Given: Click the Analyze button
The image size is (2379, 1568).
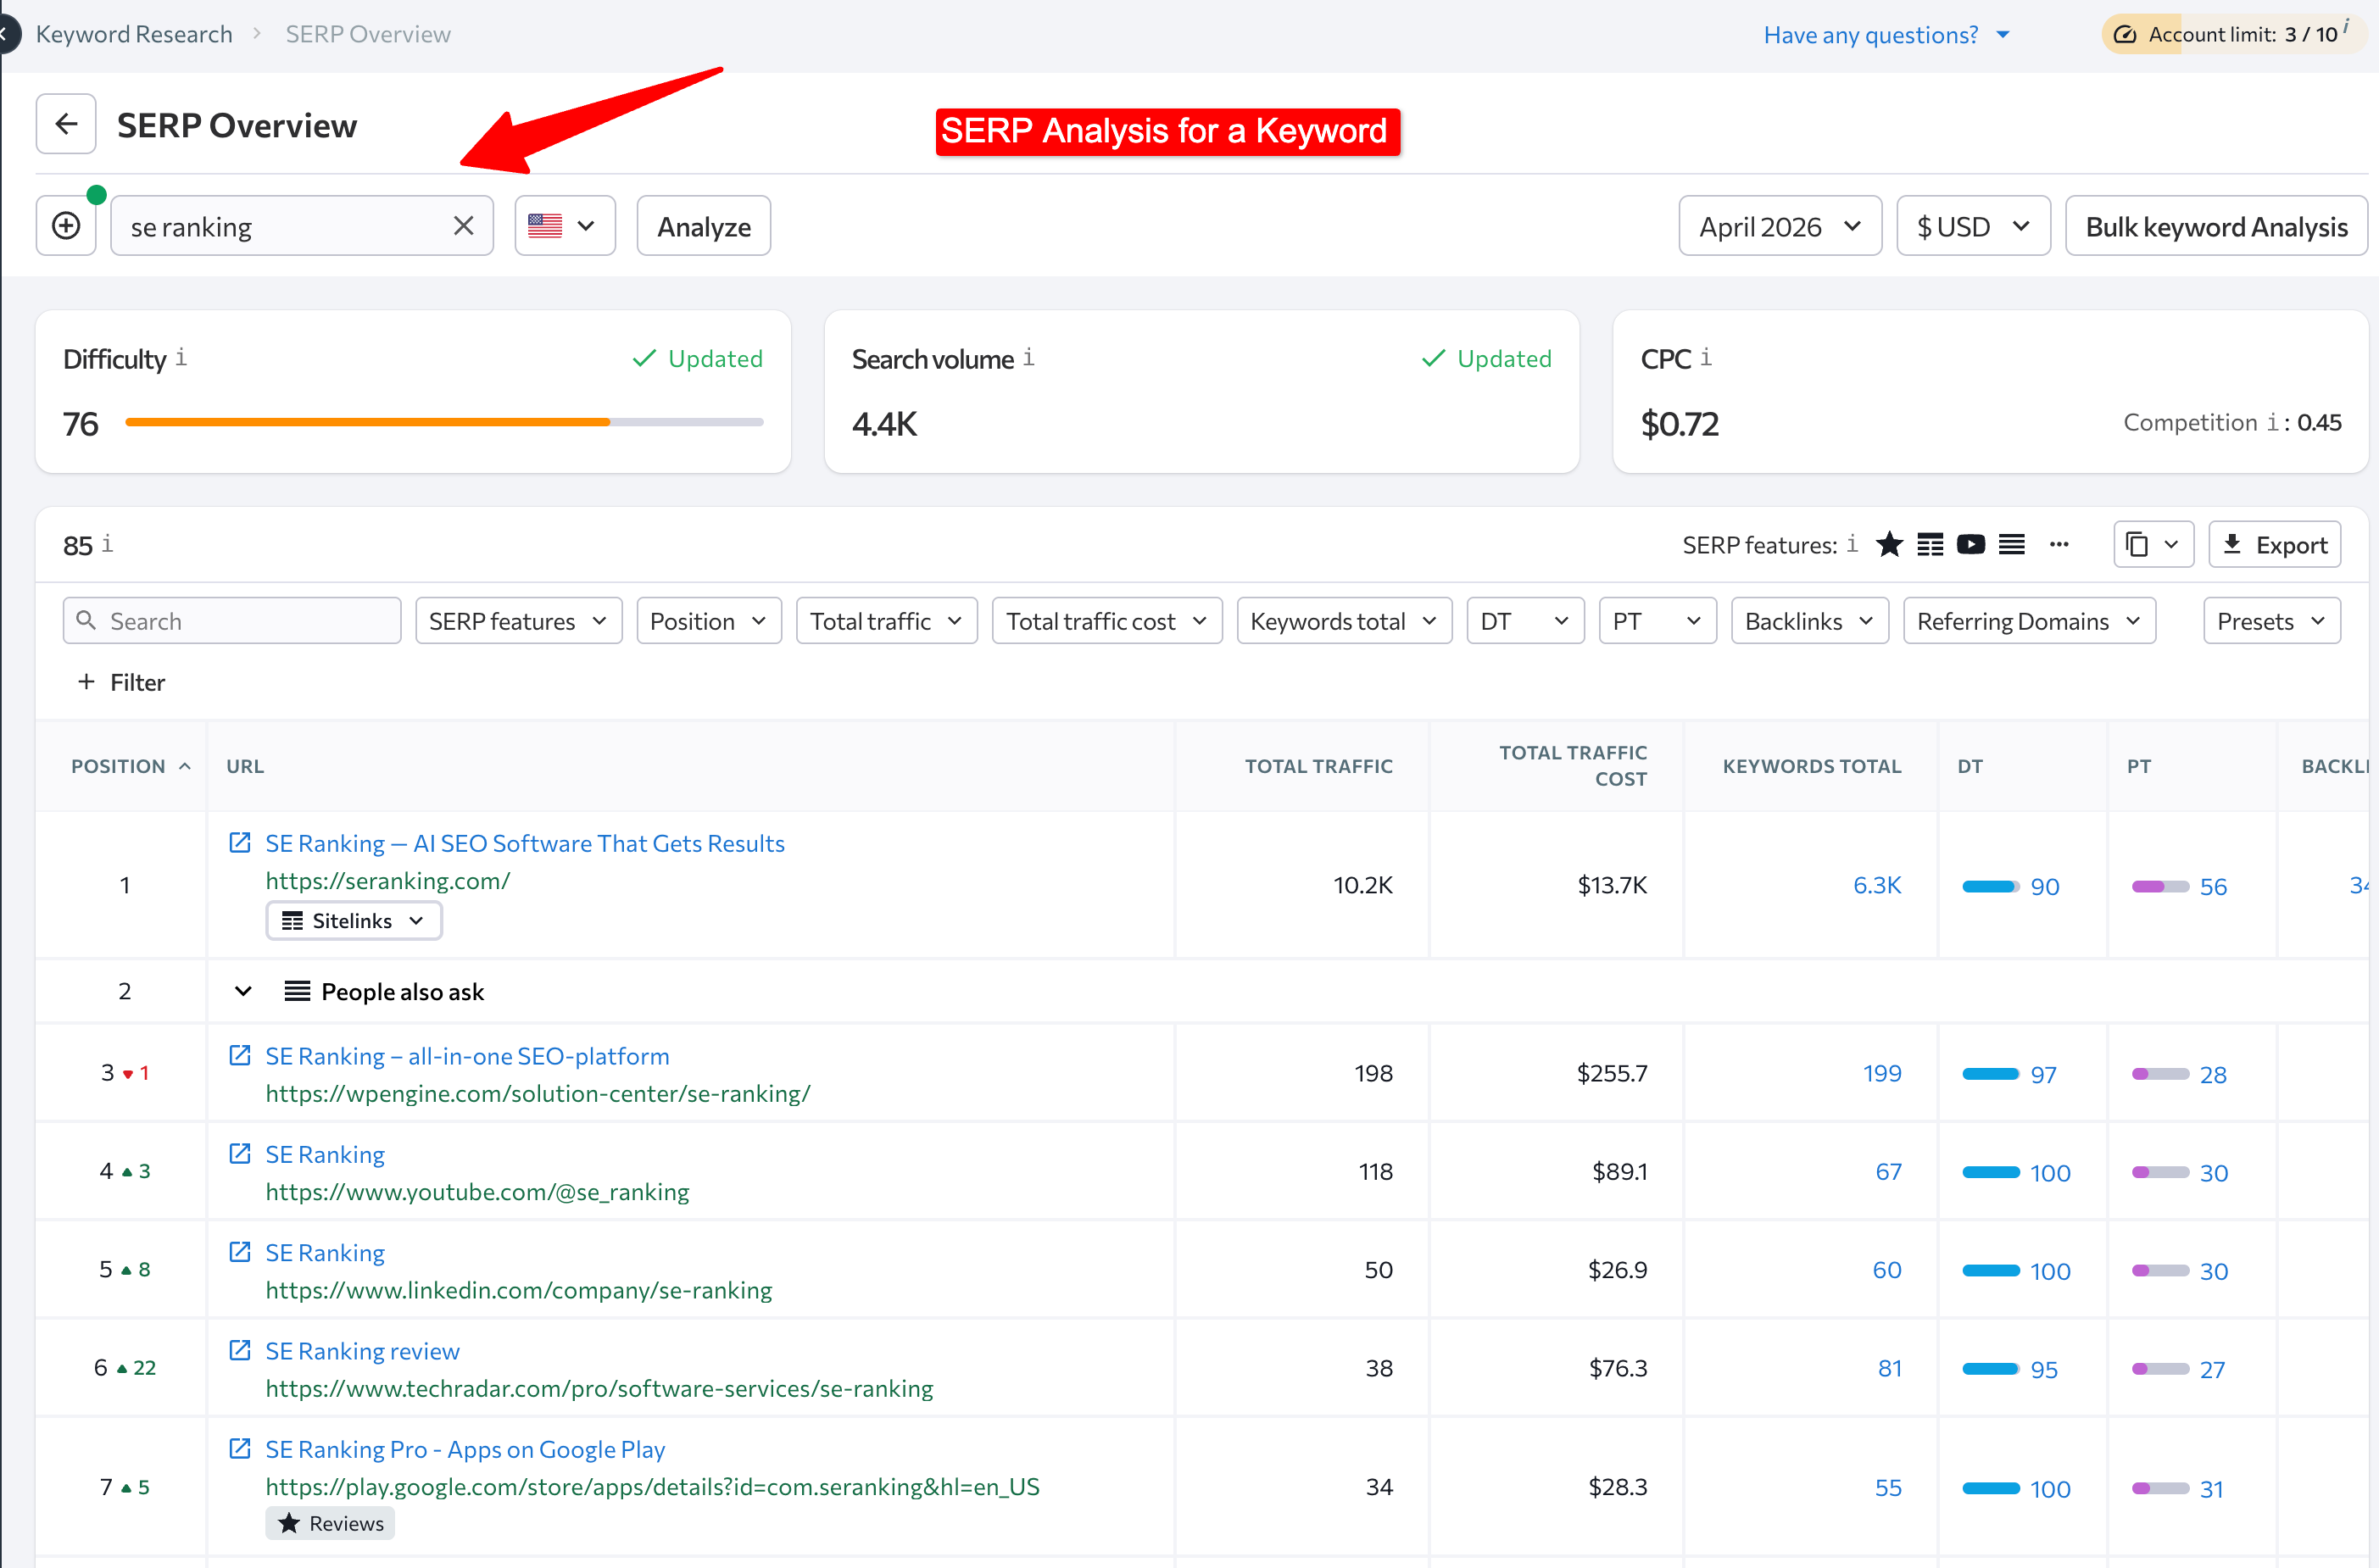Looking at the screenshot, I should tap(703, 226).
